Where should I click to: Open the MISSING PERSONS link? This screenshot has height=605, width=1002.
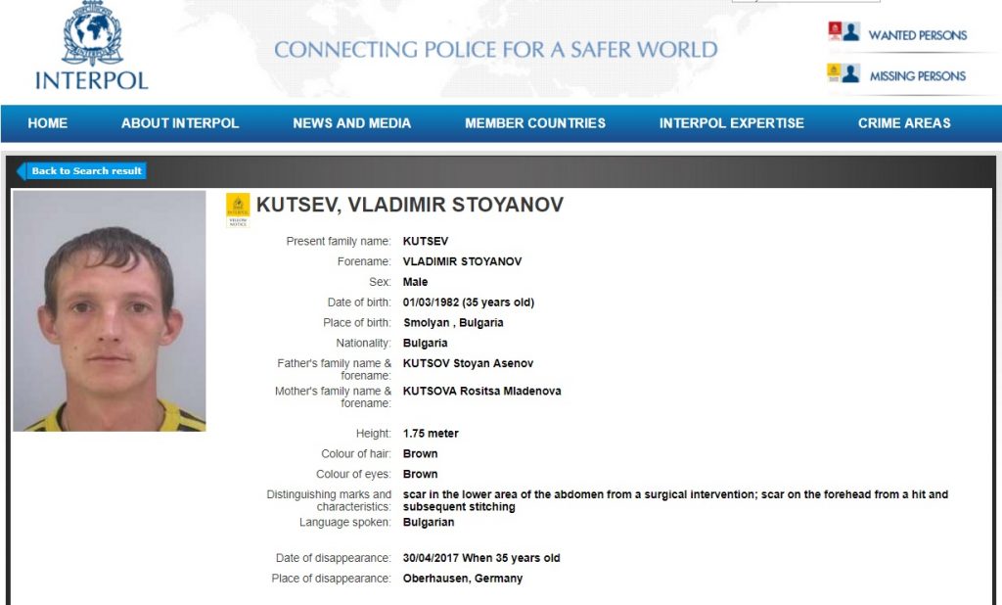coord(917,76)
